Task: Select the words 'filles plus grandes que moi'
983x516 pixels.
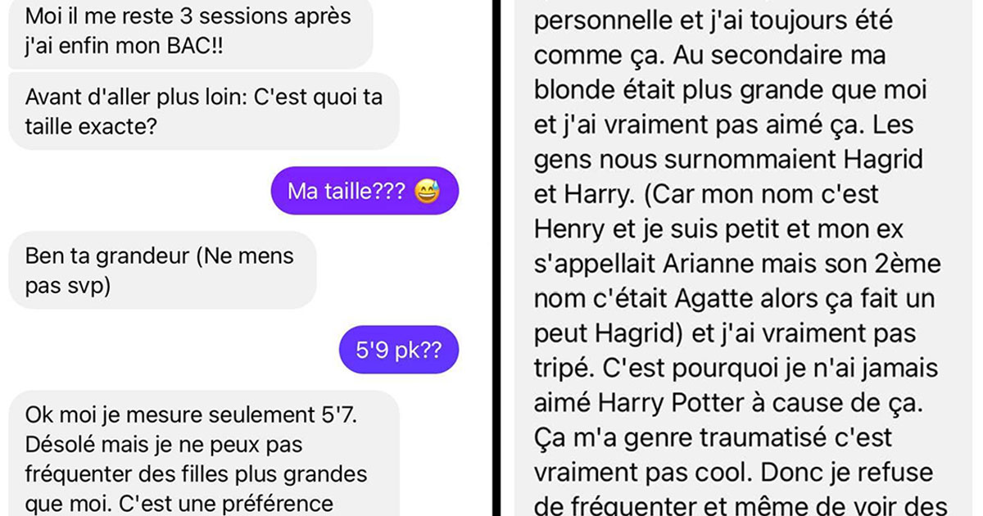Action: (197, 488)
